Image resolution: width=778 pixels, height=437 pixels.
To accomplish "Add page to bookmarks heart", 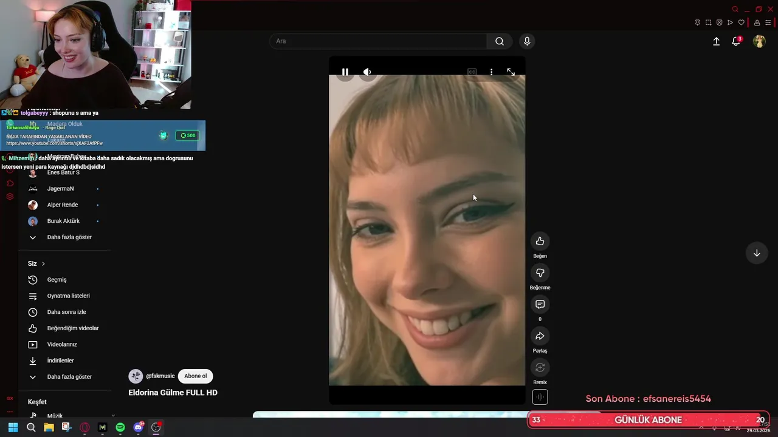I will click(x=741, y=22).
